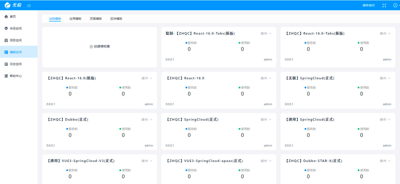Screen dimensions: 400x184
Task: Open the user avatar menu
Action: pyautogui.click(x=395, y=5)
